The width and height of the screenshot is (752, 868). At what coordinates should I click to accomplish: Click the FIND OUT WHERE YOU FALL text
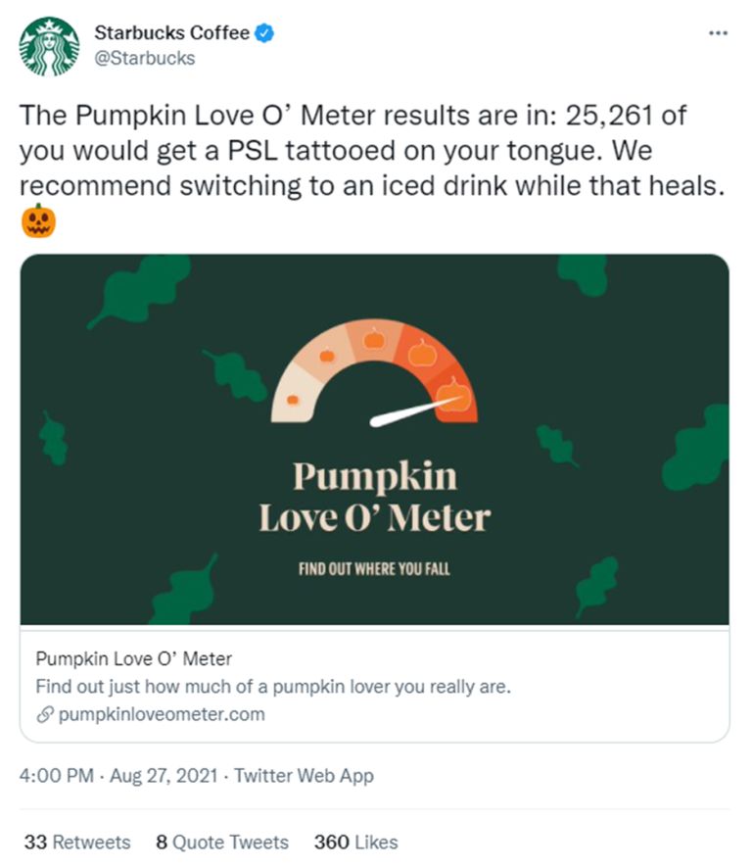tap(374, 569)
